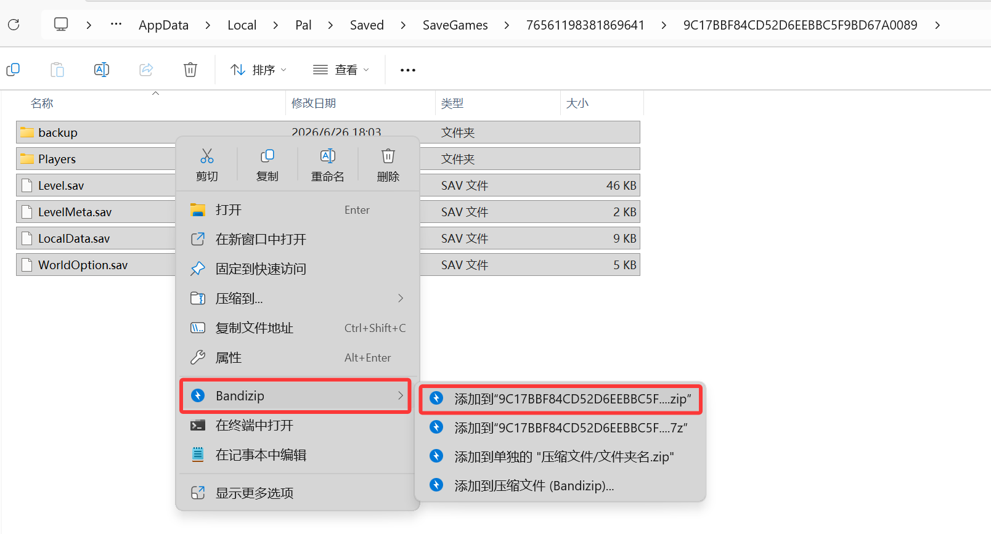
Task: Click the toolbar share icon
Action: (146, 70)
